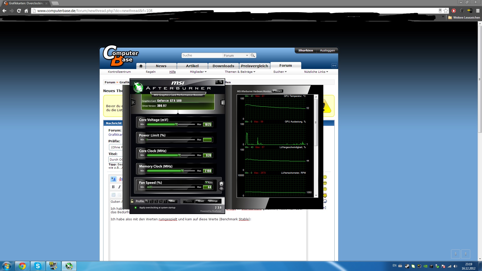This screenshot has width=482, height=271.
Task: Click the Afterburner info 'i' button
Action: click(x=222, y=102)
